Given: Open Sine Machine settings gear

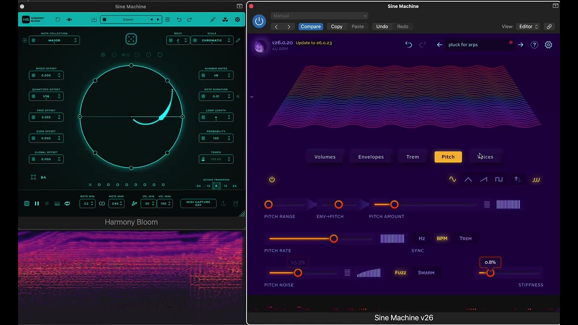Looking at the screenshot, I should tap(548, 45).
